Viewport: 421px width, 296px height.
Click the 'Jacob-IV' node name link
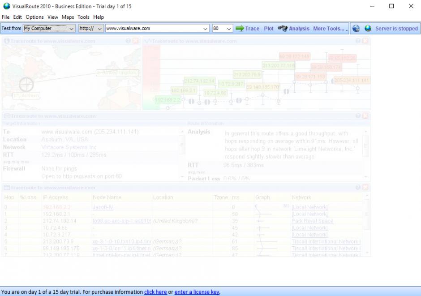coord(103,207)
